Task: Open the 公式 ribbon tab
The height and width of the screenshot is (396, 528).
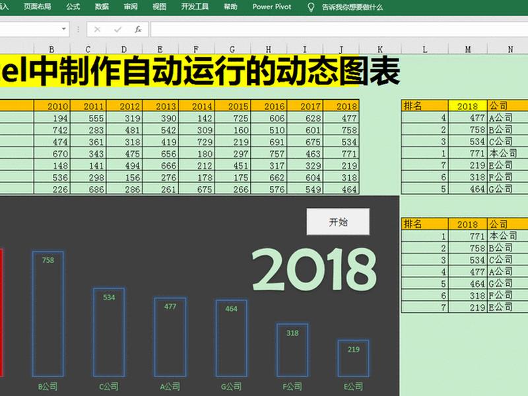Action: 73,7
